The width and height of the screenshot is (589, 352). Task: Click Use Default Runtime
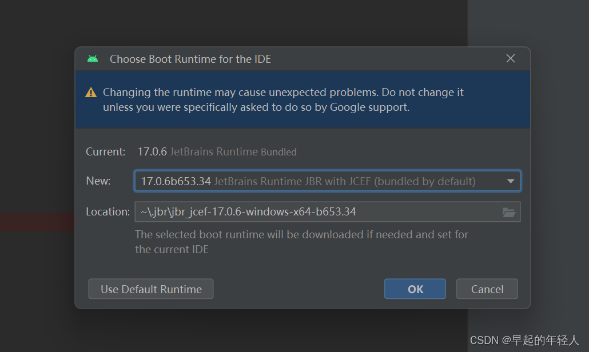[x=150, y=289]
